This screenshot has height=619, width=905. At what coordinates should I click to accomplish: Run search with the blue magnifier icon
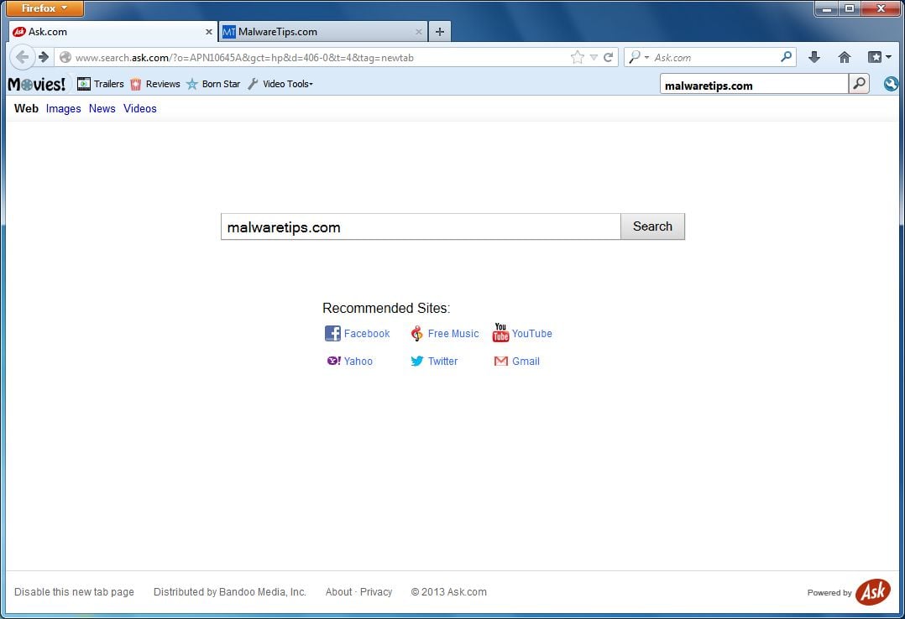pyautogui.click(x=786, y=56)
